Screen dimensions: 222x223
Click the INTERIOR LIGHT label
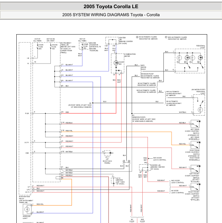click(x=27, y=217)
